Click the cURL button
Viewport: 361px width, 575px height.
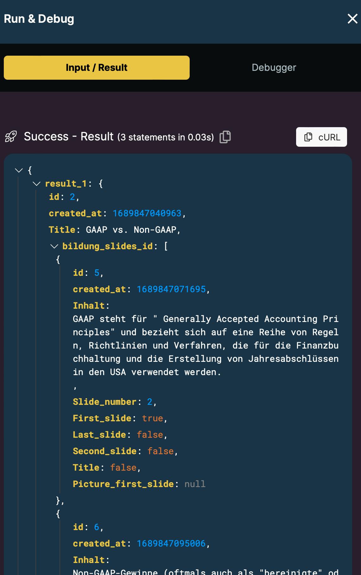click(321, 137)
